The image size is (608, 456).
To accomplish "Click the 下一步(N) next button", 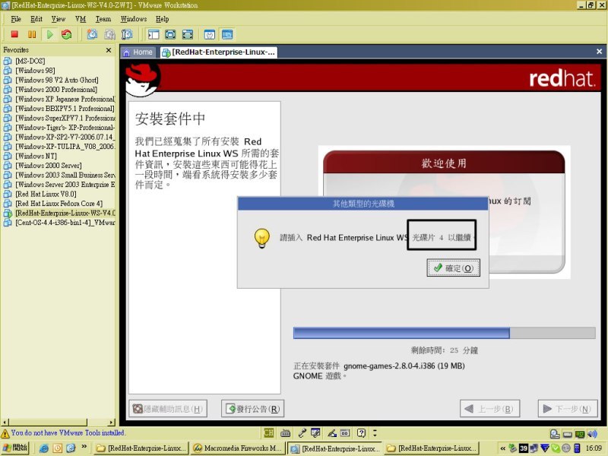I will tap(568, 409).
